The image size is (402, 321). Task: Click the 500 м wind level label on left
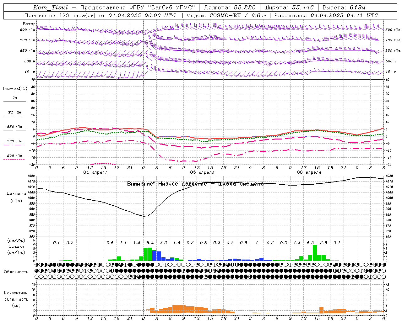(x=30, y=61)
